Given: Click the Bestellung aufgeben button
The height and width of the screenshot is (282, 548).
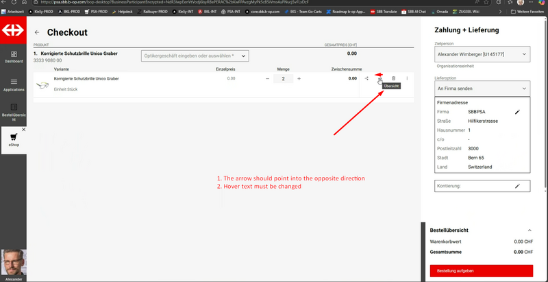Looking at the screenshot, I should [481, 271].
